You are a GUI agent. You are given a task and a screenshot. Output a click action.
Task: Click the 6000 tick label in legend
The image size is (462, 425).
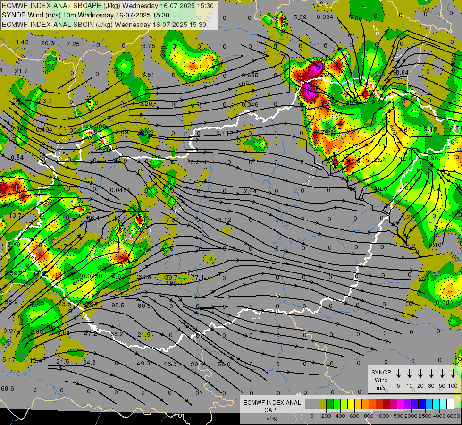[454, 416]
